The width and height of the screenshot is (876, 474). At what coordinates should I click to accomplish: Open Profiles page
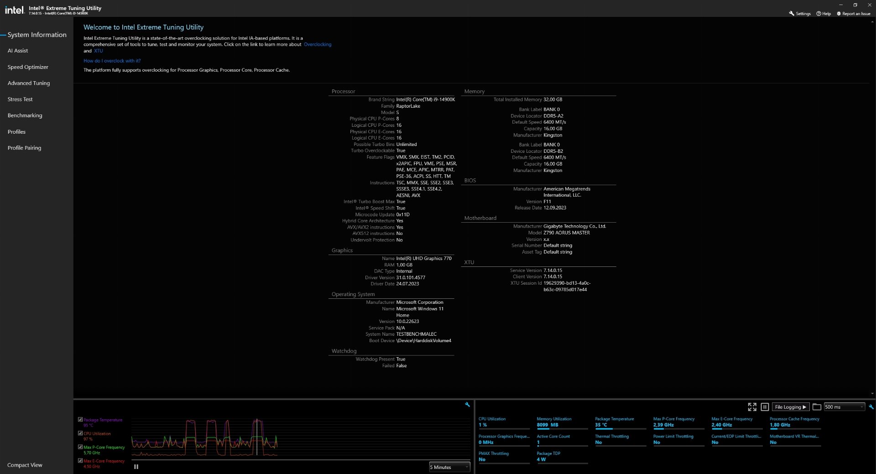16,132
